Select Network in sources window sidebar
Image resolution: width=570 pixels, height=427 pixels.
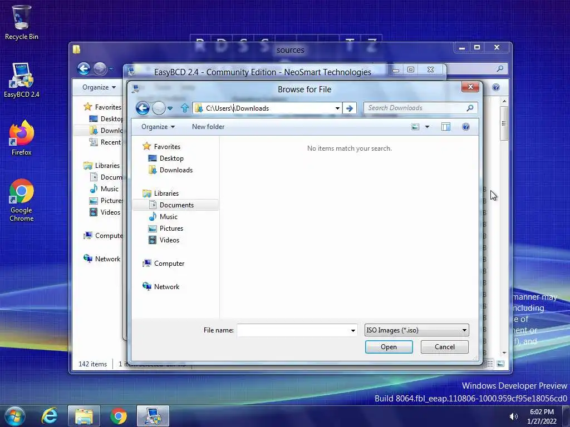(102, 259)
